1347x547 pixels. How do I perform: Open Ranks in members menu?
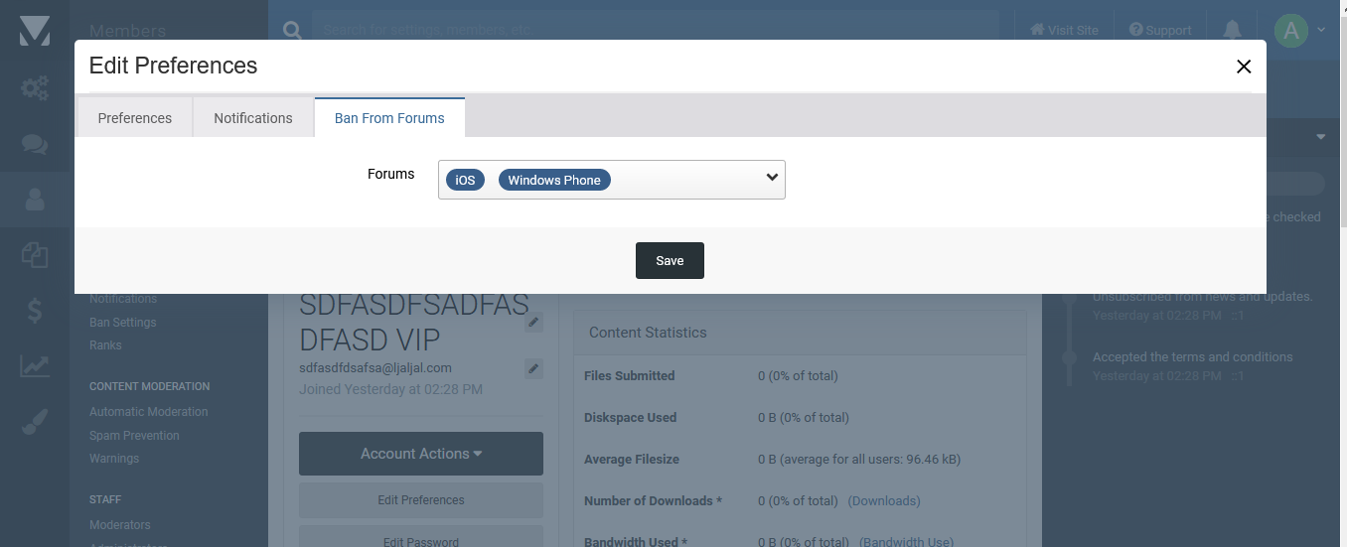(105, 345)
